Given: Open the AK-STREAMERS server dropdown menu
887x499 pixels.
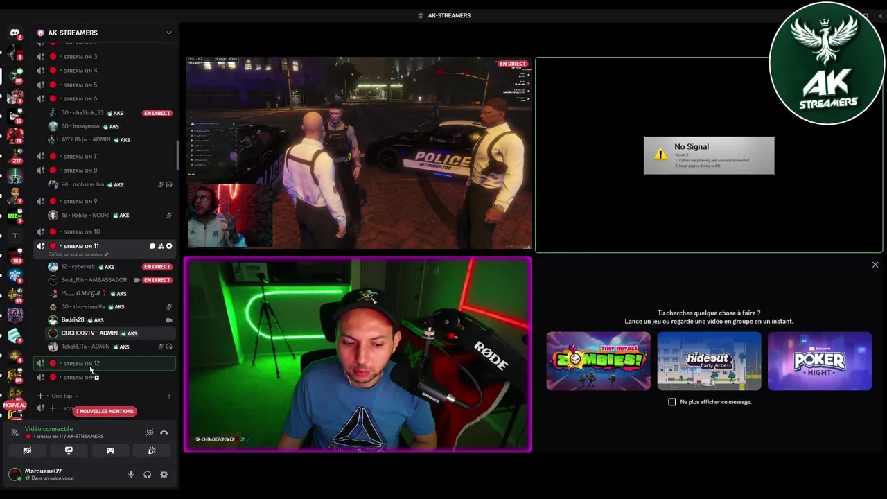Looking at the screenshot, I should 168,33.
